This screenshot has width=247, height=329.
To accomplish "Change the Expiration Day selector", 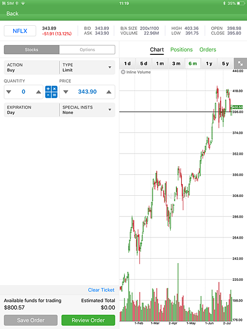I will pyautogui.click(x=31, y=110).
